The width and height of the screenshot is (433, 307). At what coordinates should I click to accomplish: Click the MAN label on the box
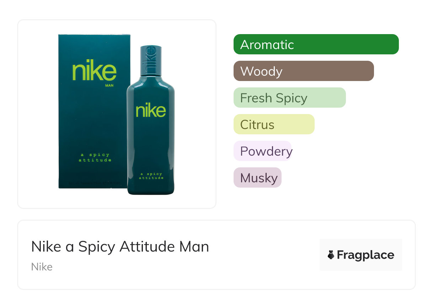(x=110, y=85)
